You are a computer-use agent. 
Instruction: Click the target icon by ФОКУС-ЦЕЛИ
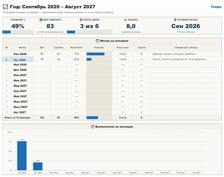tap(81, 20)
